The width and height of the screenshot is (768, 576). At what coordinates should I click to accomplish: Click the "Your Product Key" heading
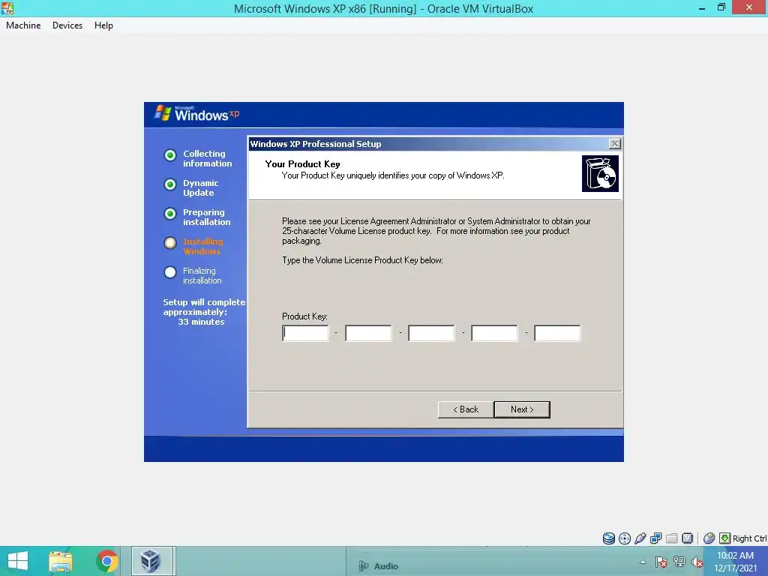302,164
